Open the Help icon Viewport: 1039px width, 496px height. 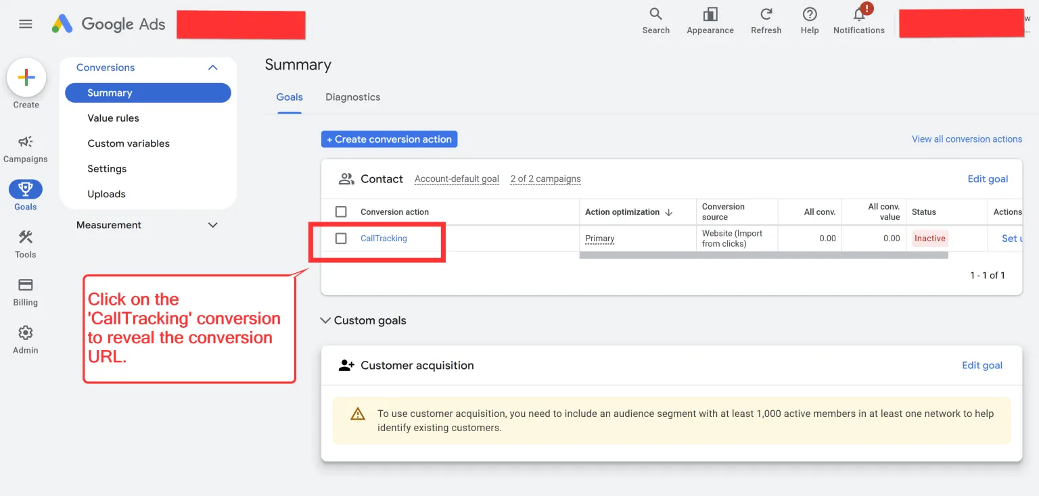[810, 21]
